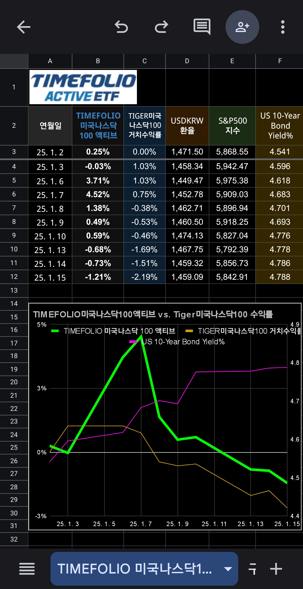Open share and add people
This screenshot has width=303, height=589.
click(x=242, y=27)
